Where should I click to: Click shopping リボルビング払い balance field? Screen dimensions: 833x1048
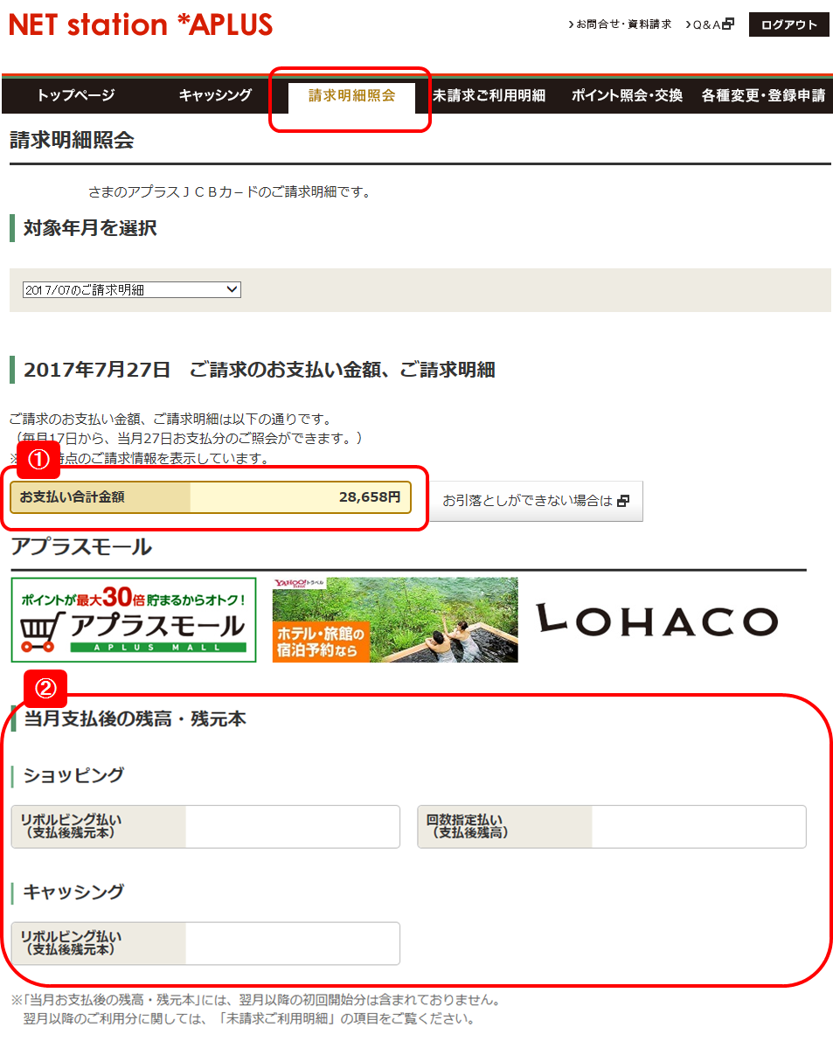tap(292, 826)
